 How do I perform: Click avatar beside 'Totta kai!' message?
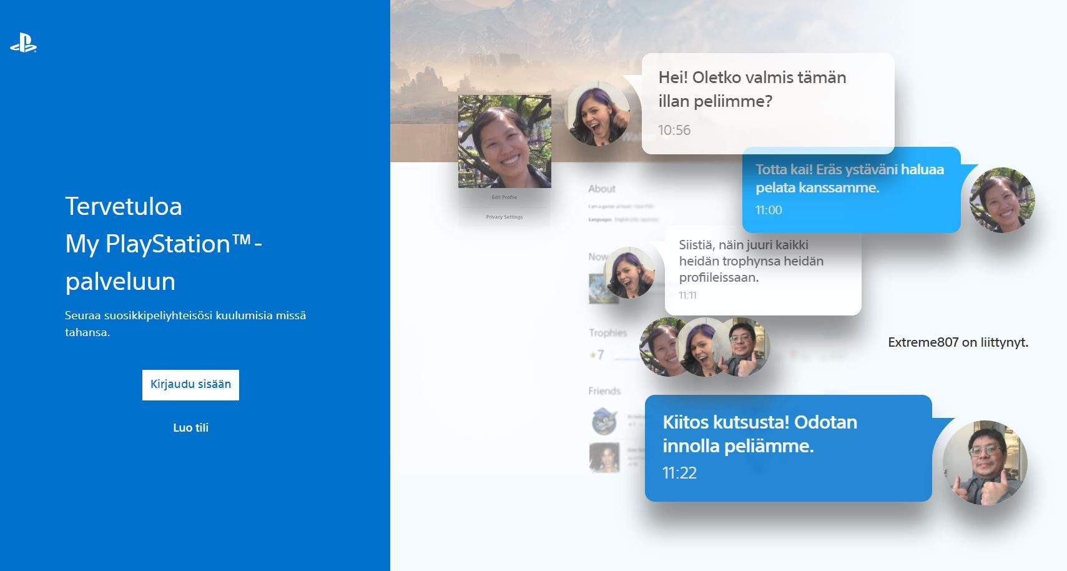(1002, 200)
